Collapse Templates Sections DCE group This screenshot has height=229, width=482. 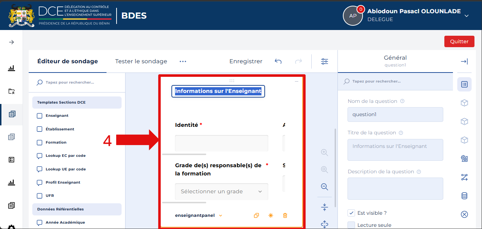tap(77, 103)
